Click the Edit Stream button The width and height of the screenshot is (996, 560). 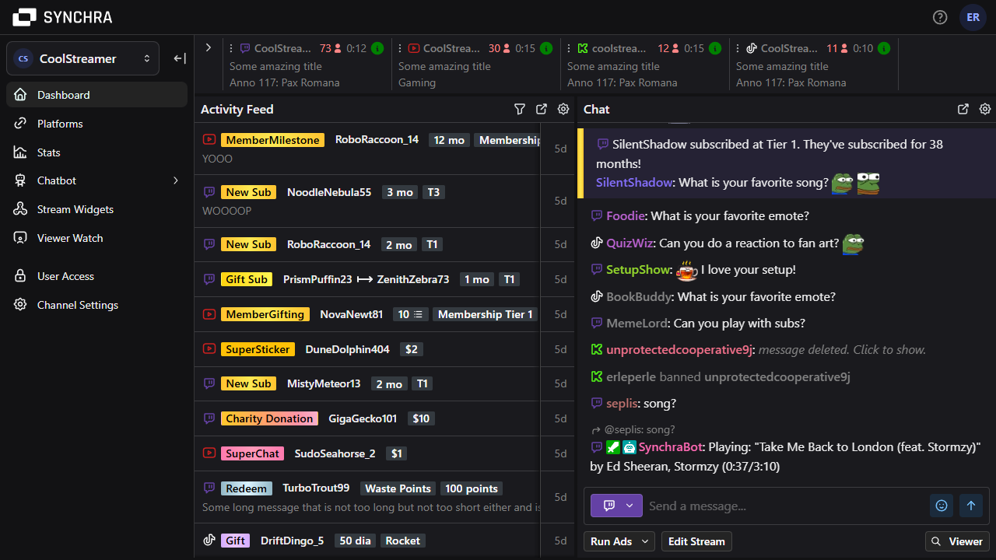click(x=696, y=541)
